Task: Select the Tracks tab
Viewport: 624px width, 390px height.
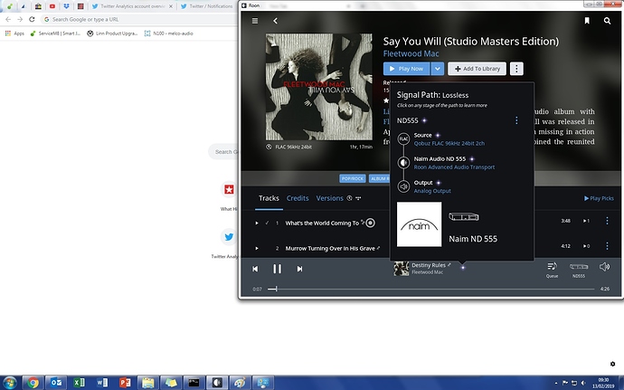Action: pyautogui.click(x=269, y=198)
